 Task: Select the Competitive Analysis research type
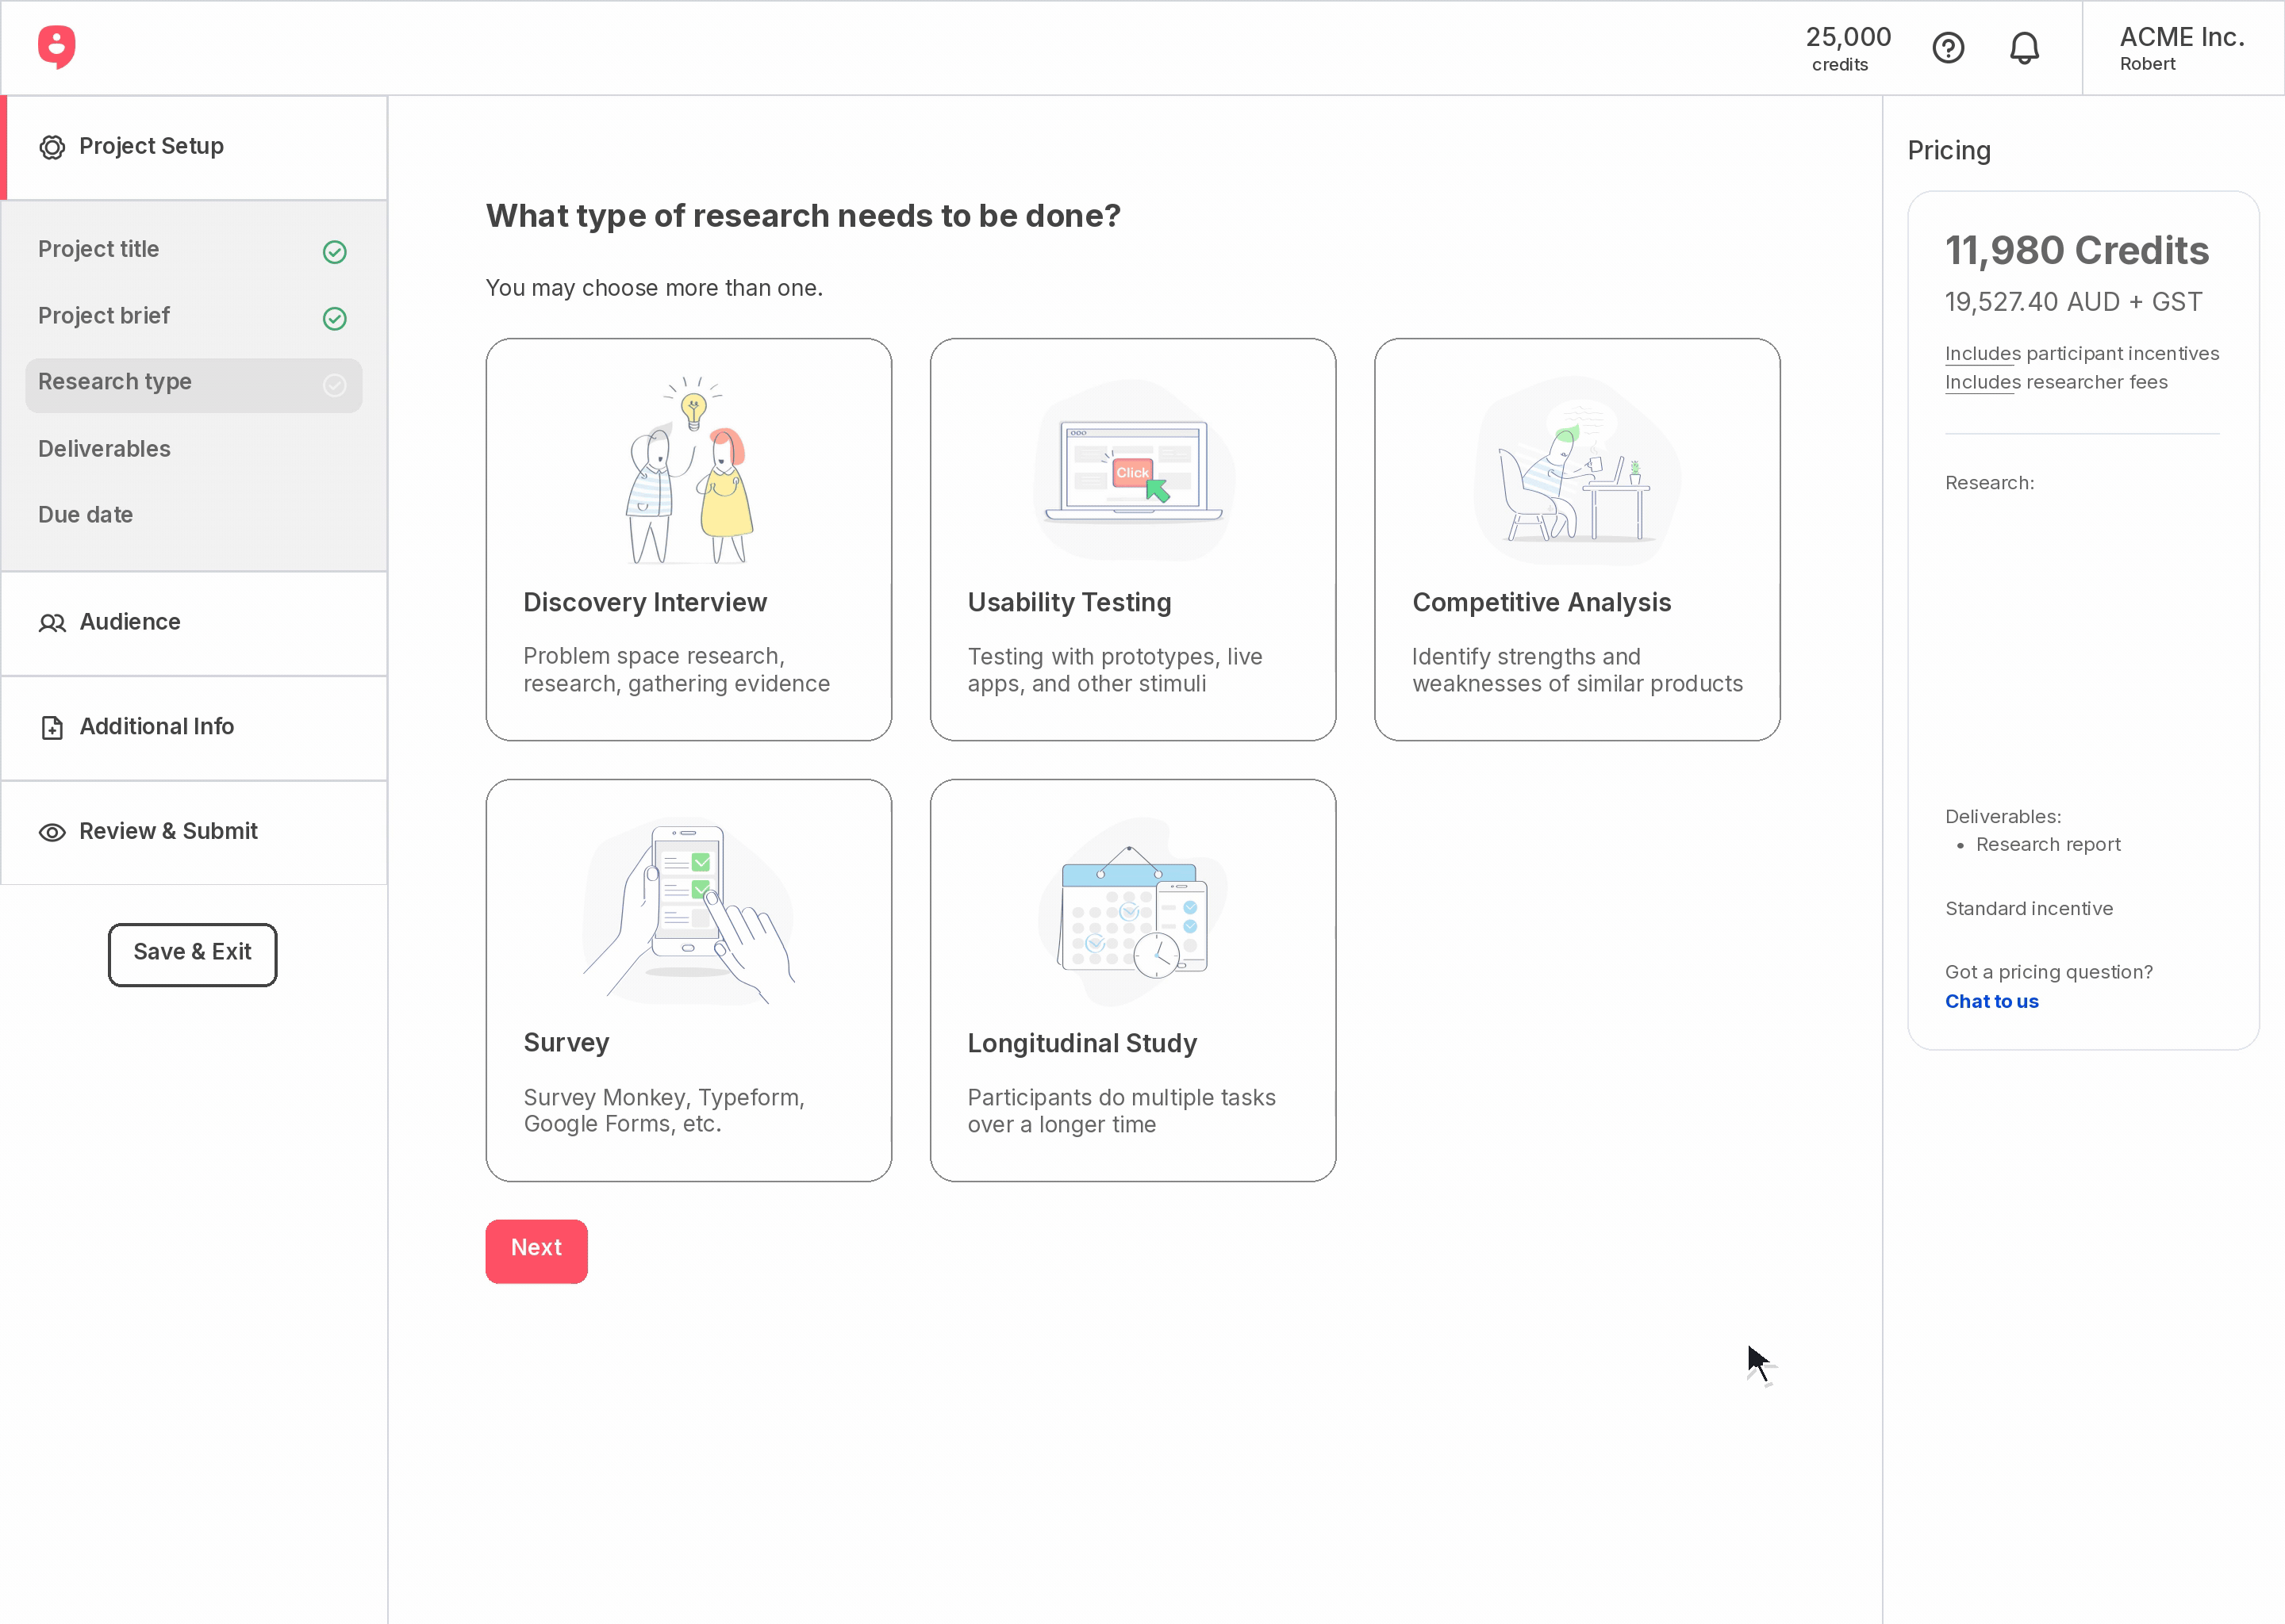click(x=1576, y=539)
